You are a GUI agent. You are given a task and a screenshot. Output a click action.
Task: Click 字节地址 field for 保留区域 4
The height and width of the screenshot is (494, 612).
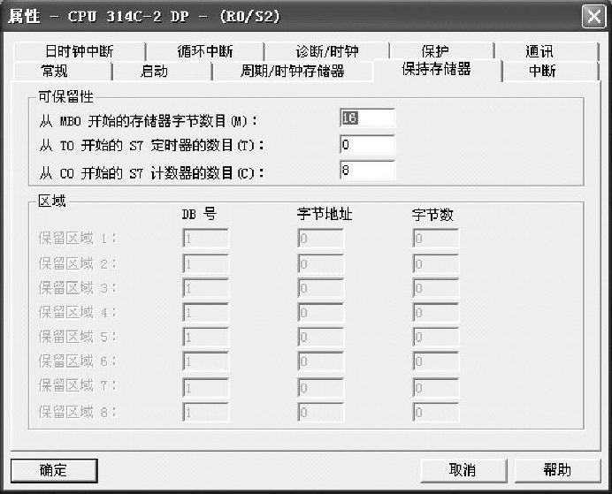pyautogui.click(x=320, y=312)
